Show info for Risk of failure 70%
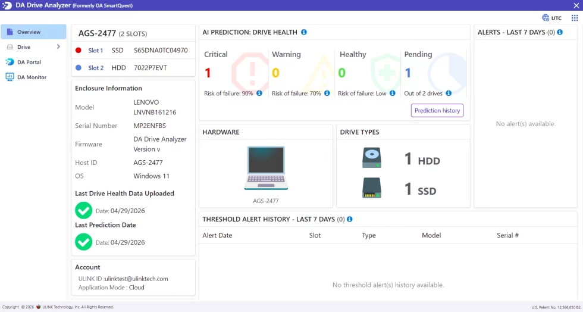Viewport: 583px width, 312px height. click(x=327, y=93)
